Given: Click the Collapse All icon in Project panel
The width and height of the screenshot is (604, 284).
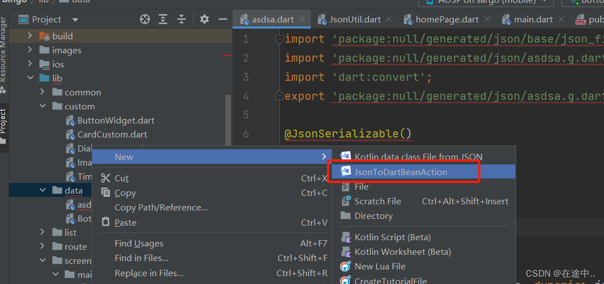Looking at the screenshot, I should tap(181, 19).
